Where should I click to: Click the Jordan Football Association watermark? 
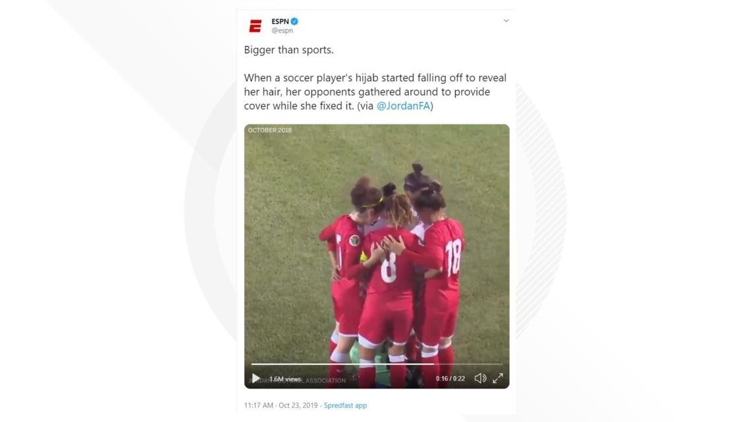click(299, 381)
